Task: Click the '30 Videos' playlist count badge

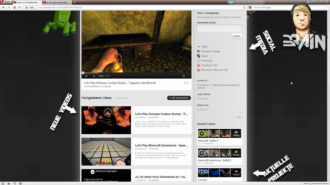Action: click(x=236, y=153)
